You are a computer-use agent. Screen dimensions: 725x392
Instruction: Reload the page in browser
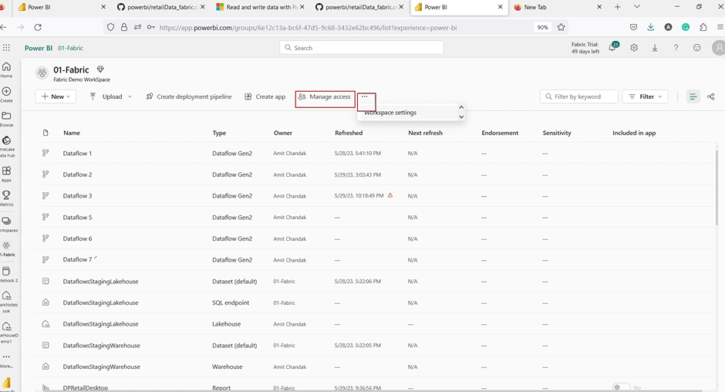(38, 27)
